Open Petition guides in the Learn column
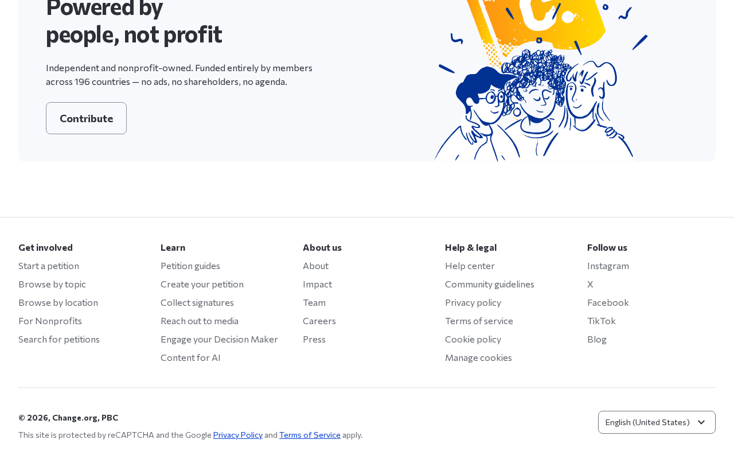The height and width of the screenshot is (459, 734). pyautogui.click(x=190, y=266)
